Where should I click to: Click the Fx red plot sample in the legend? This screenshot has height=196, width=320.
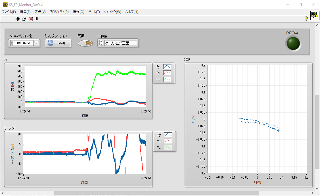(x=167, y=73)
